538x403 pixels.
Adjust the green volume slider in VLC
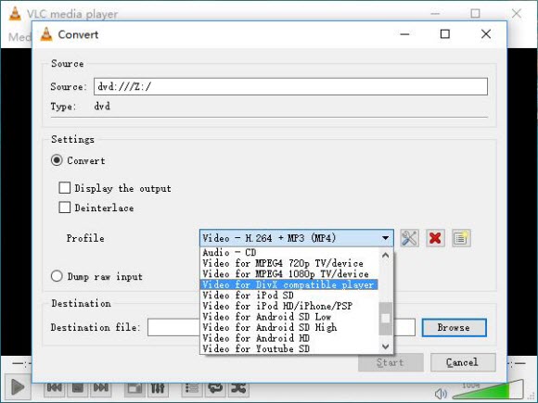(487, 390)
